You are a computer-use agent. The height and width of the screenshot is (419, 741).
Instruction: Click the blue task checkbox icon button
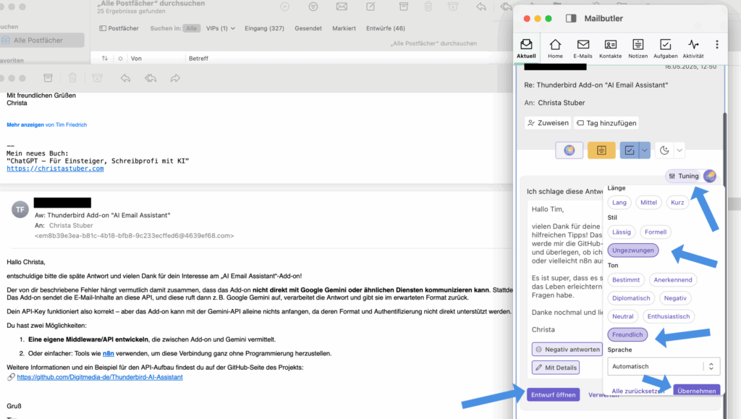click(630, 151)
